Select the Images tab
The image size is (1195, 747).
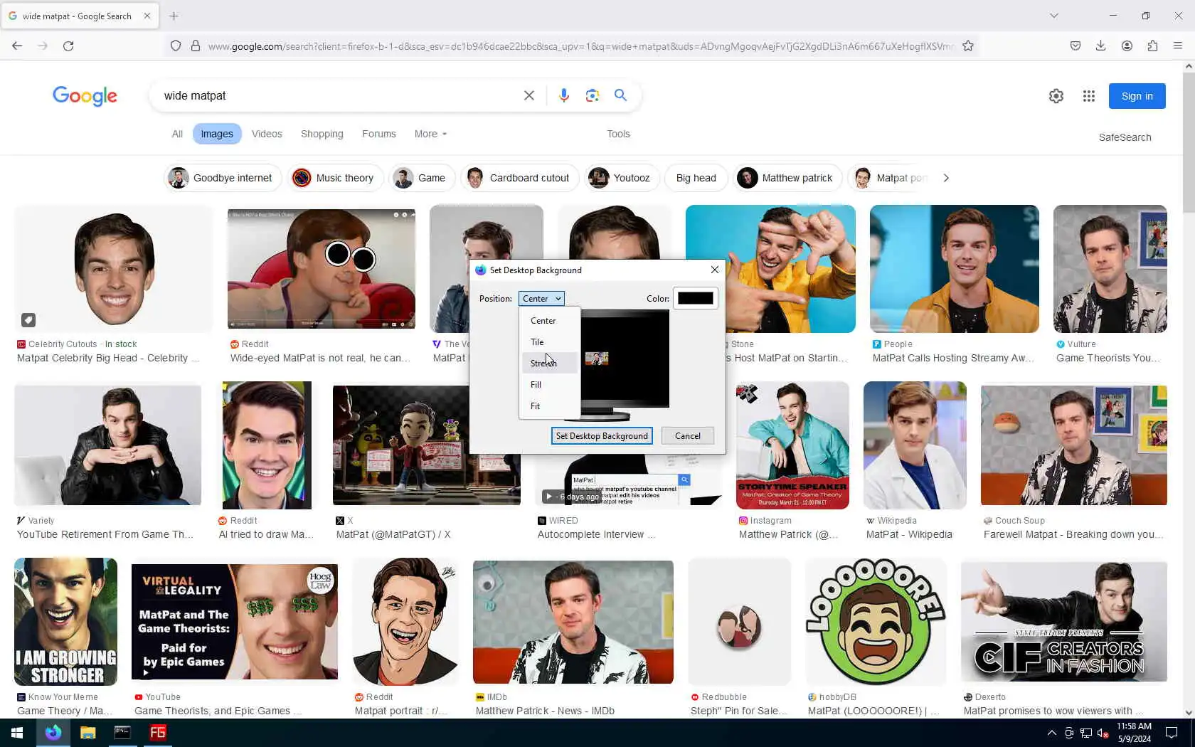217,134
